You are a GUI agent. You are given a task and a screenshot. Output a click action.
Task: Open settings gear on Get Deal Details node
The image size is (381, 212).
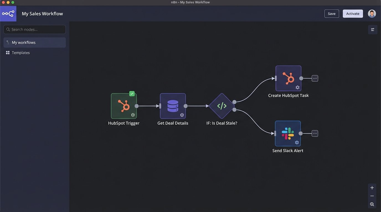[182, 115]
